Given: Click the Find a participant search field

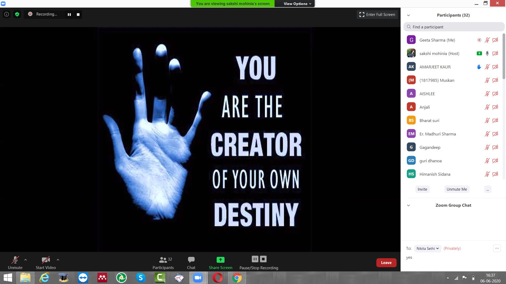Looking at the screenshot, I should tap(454, 27).
